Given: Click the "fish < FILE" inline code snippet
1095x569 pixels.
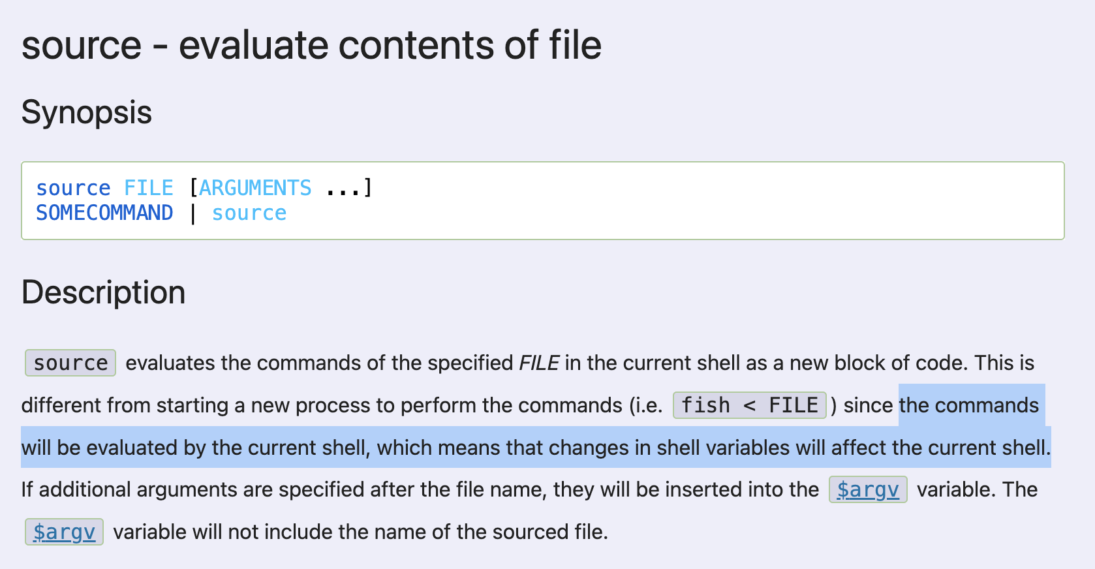Looking at the screenshot, I should pyautogui.click(x=750, y=405).
